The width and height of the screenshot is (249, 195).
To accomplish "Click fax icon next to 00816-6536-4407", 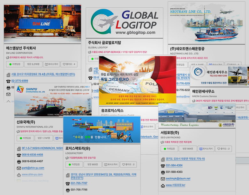I will (19, 162).
